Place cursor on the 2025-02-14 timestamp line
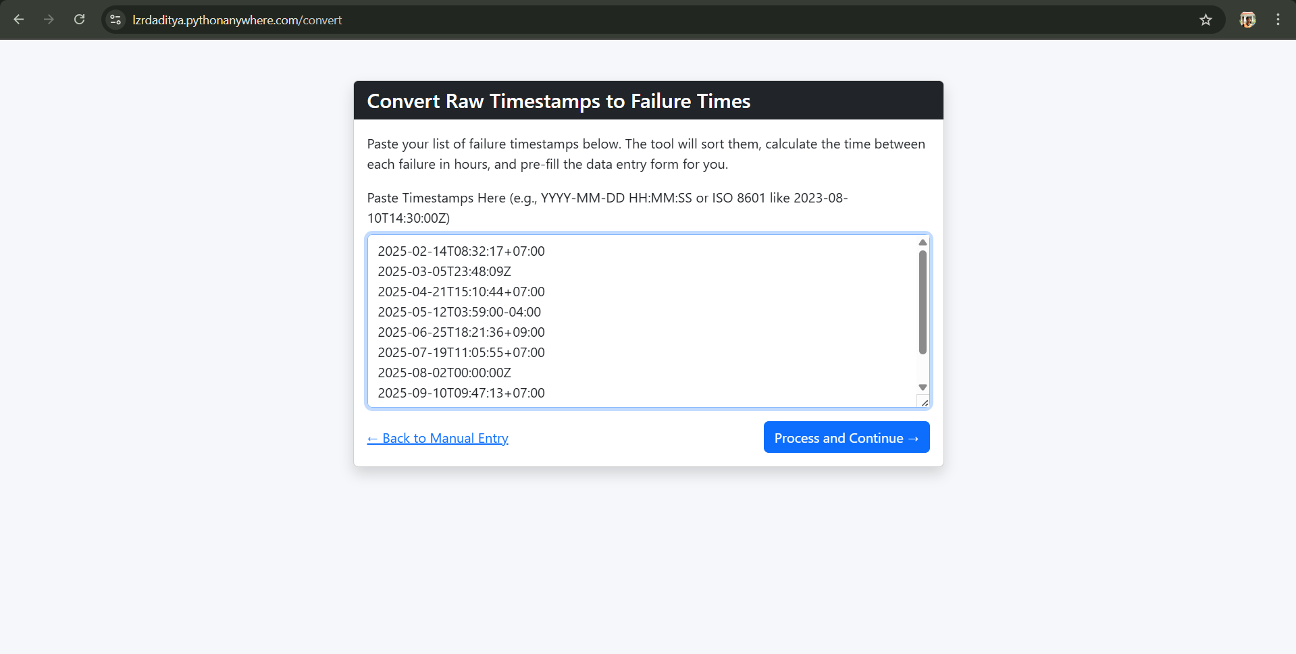1296x654 pixels. point(461,251)
